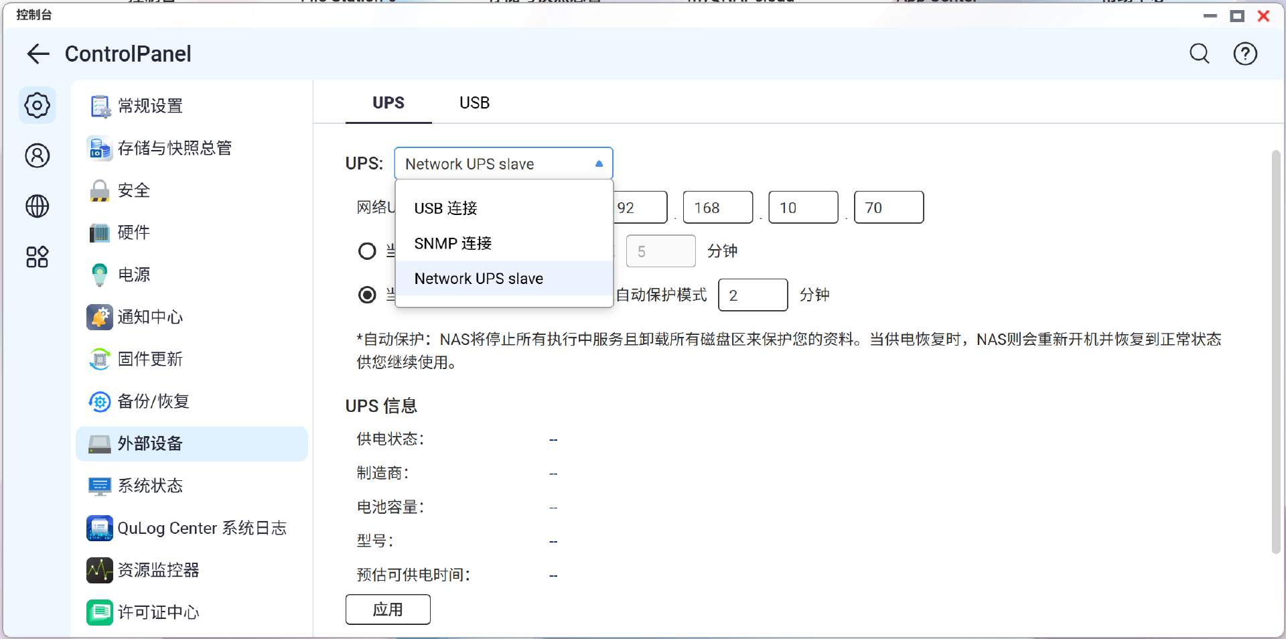Open the help question mark icon
The height and width of the screenshot is (639, 1286).
1245,54
